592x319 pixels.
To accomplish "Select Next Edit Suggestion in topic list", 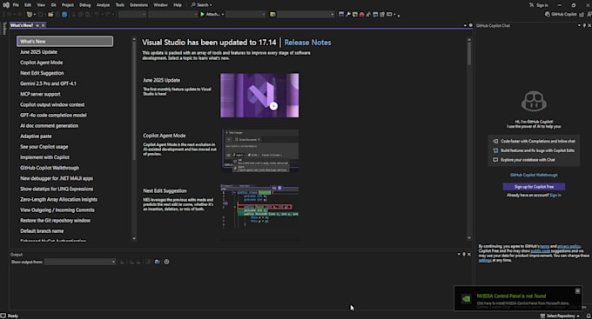I will coord(42,73).
